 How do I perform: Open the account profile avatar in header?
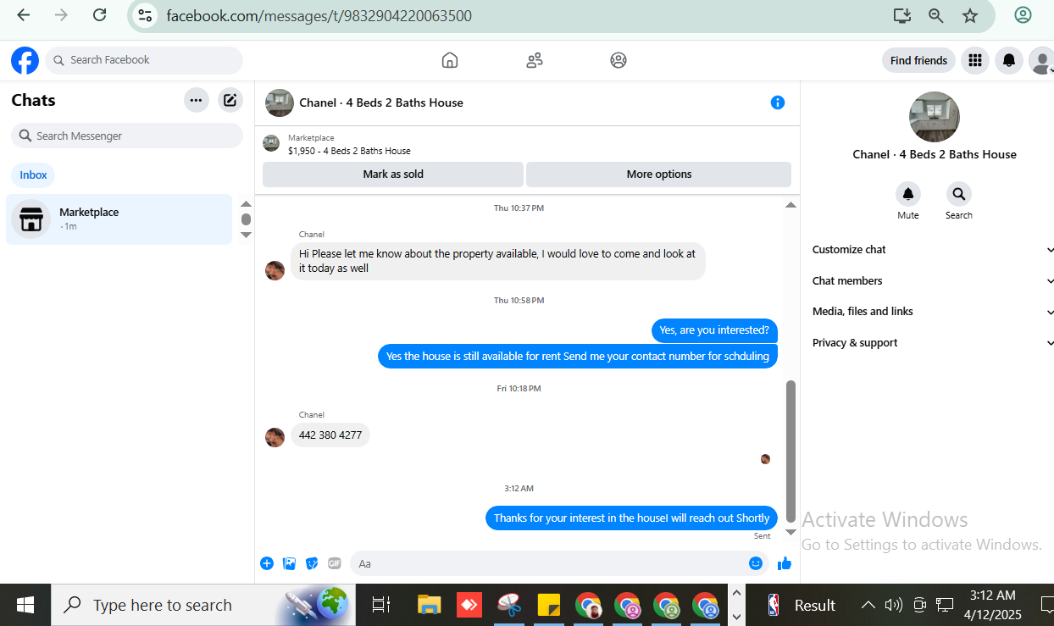point(1041,60)
